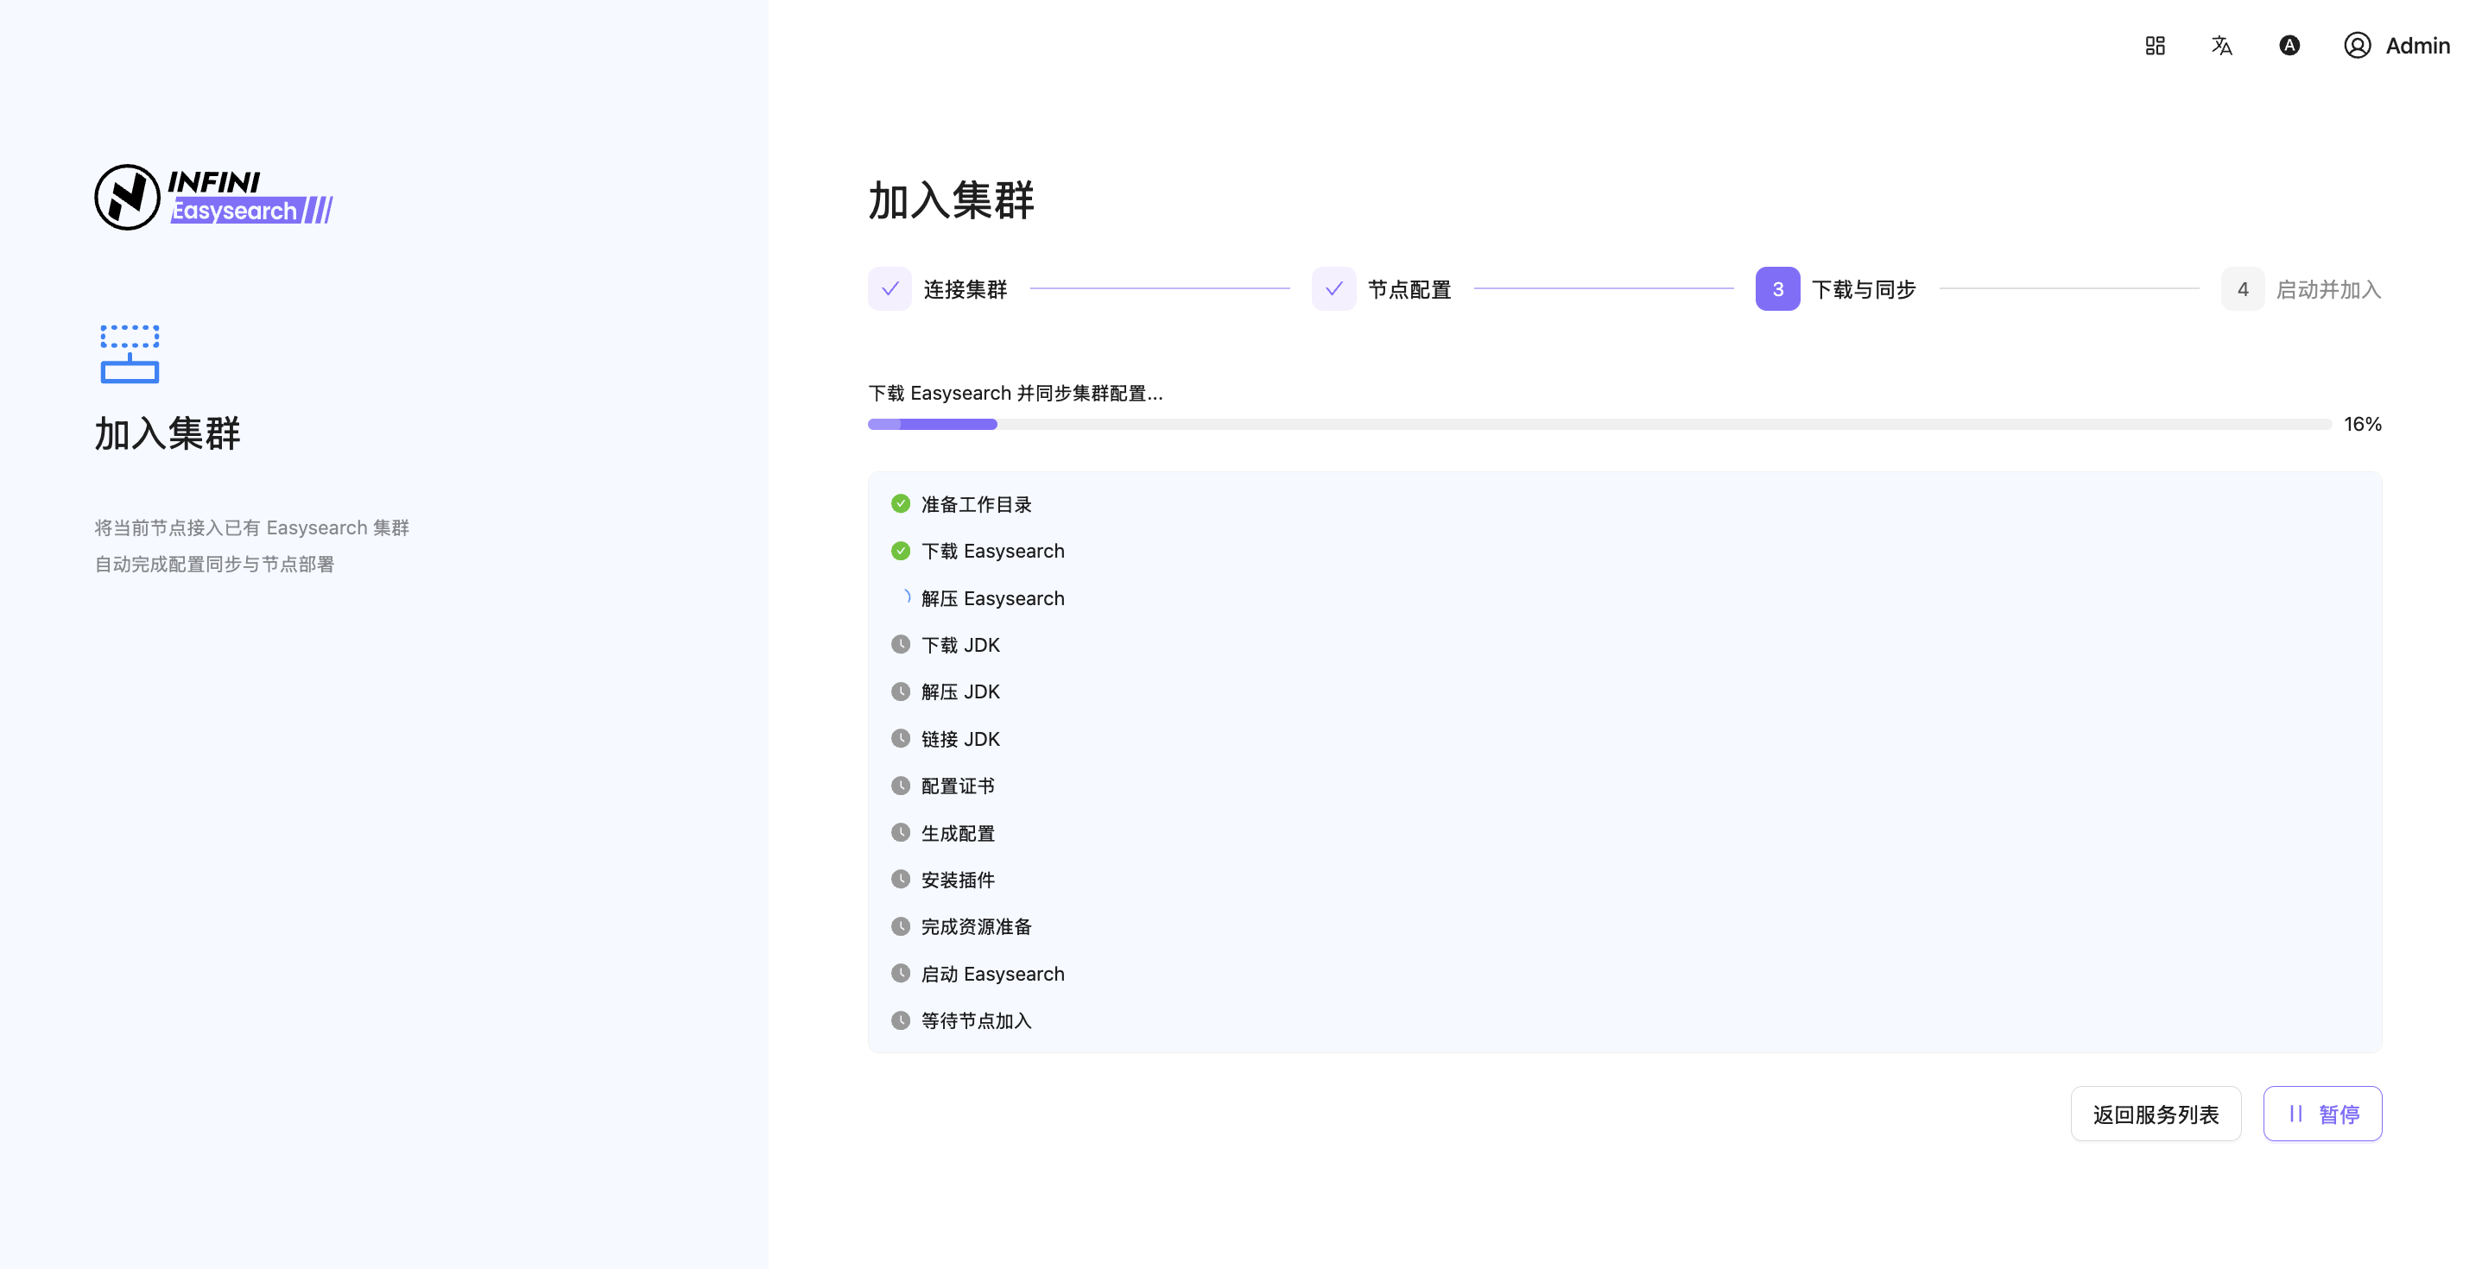Screen dimensions: 2482x1269
Task: Click the download progress bar
Action: click(x=1599, y=425)
